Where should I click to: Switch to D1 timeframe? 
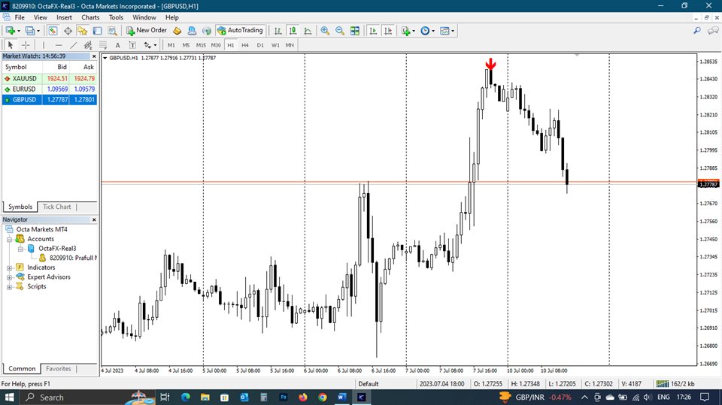[260, 45]
